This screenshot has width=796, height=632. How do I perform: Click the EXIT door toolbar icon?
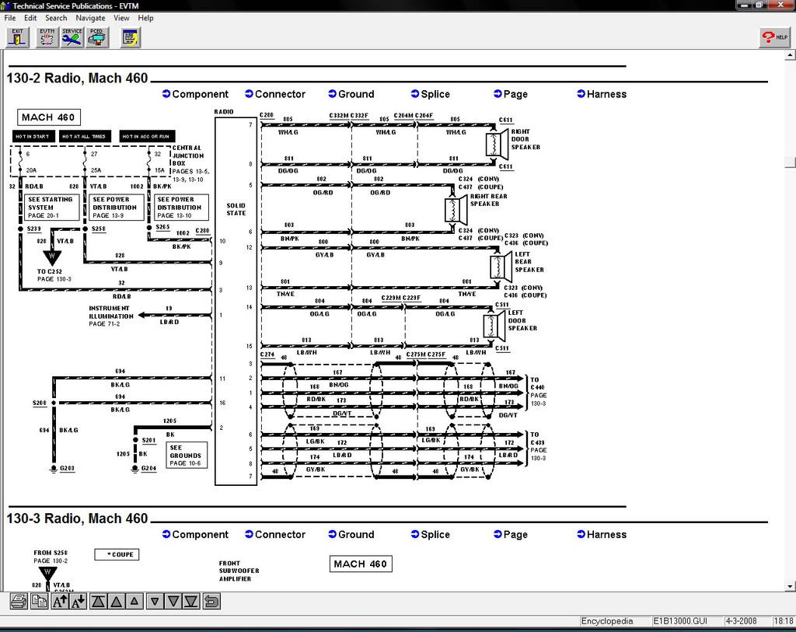tap(18, 38)
